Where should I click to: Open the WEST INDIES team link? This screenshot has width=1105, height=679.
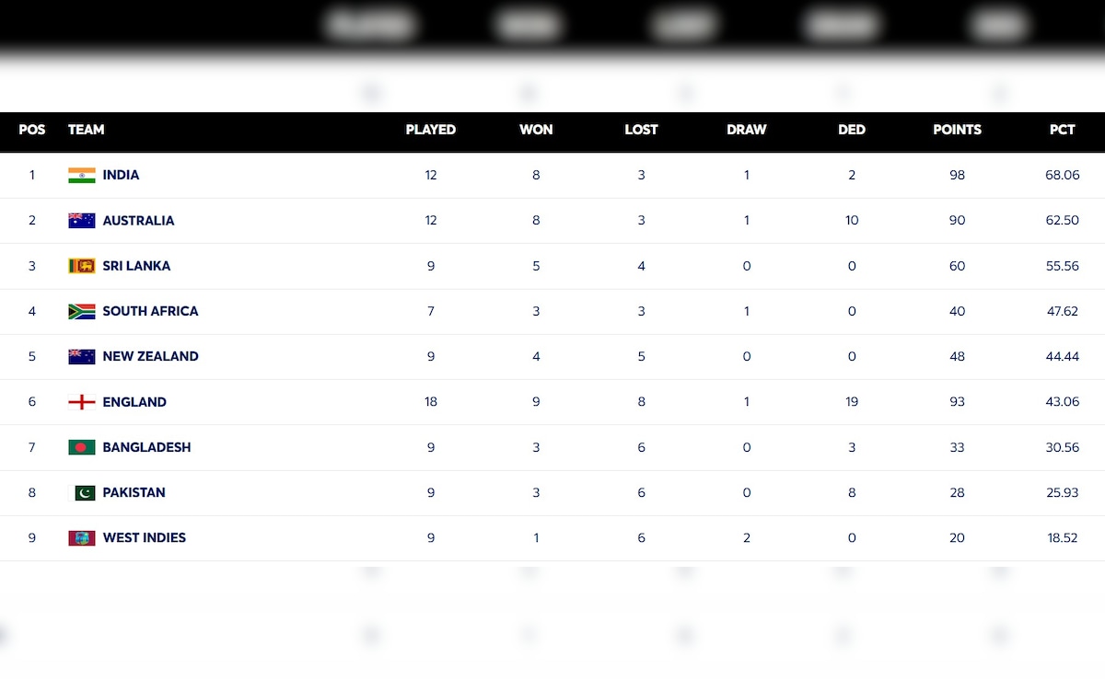(x=144, y=537)
